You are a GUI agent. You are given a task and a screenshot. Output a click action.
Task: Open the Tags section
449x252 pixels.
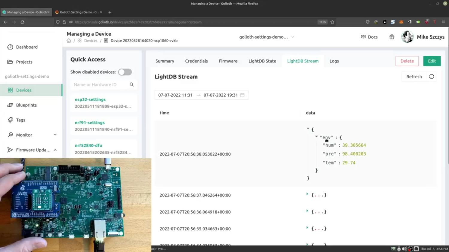coord(20,120)
